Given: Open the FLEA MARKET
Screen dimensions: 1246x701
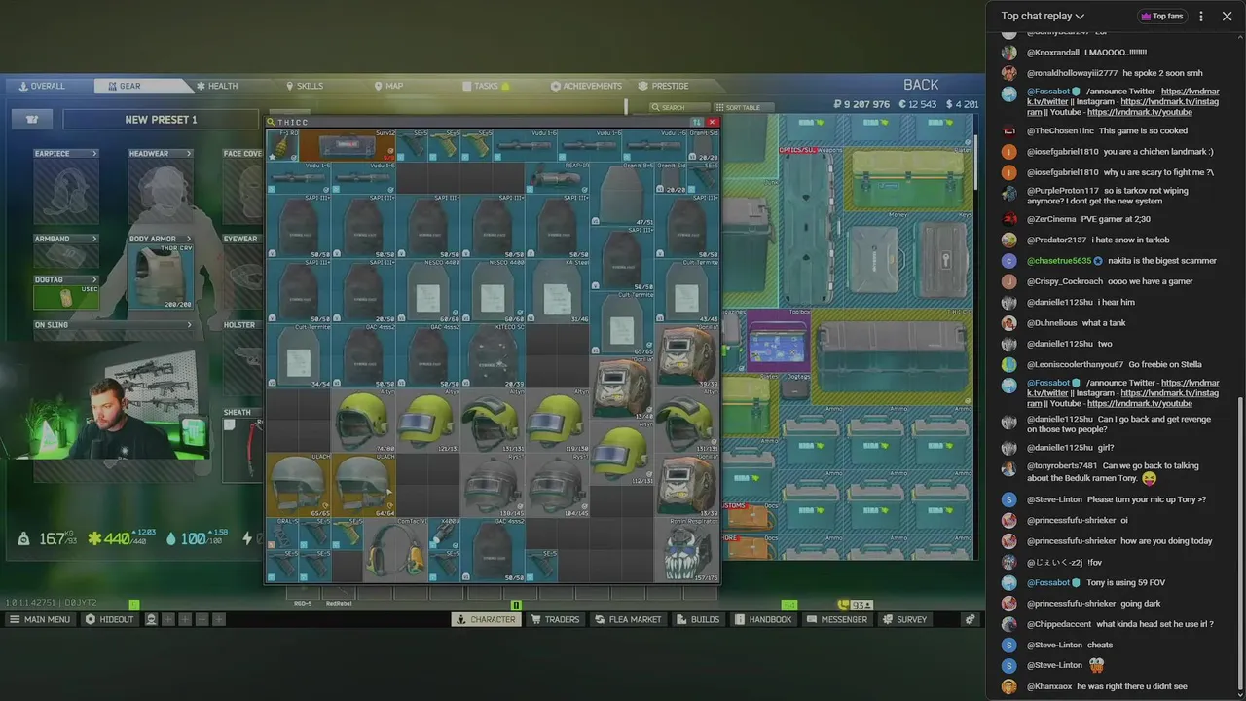Looking at the screenshot, I should (627, 619).
